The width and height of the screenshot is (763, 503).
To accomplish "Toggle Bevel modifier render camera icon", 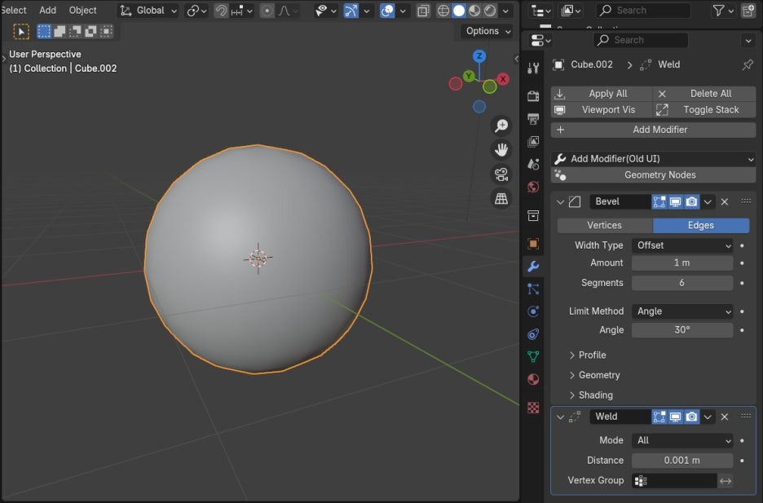I will coord(691,202).
